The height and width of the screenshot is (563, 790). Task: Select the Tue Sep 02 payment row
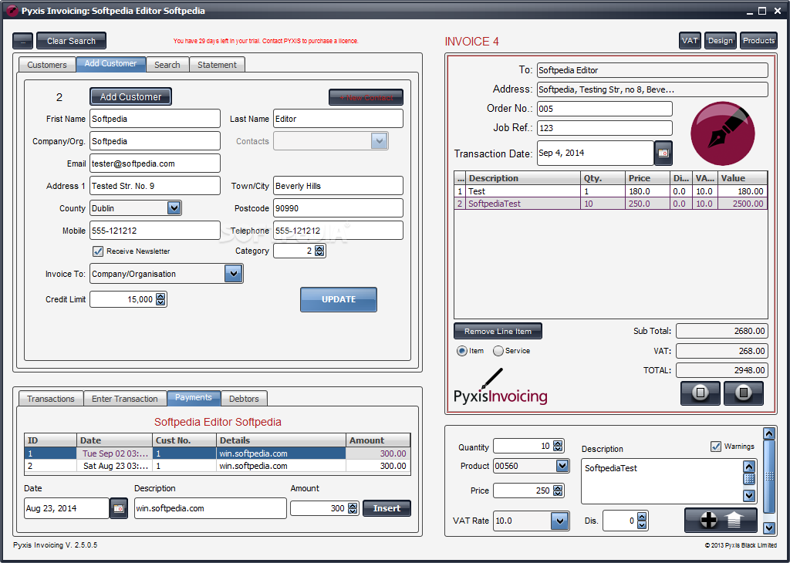tap(217, 453)
